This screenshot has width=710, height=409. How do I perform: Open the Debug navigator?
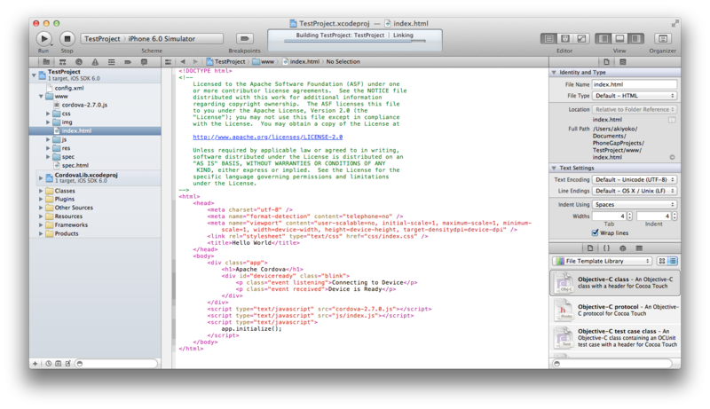pos(112,62)
